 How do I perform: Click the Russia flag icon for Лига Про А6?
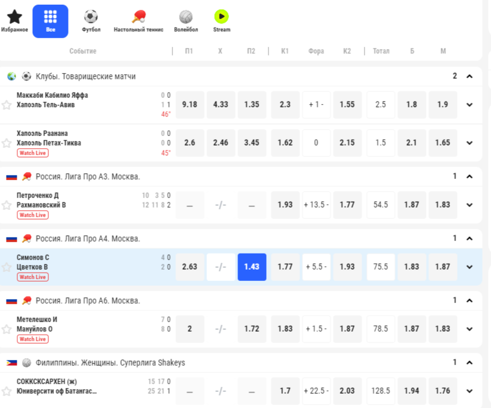coord(11,301)
